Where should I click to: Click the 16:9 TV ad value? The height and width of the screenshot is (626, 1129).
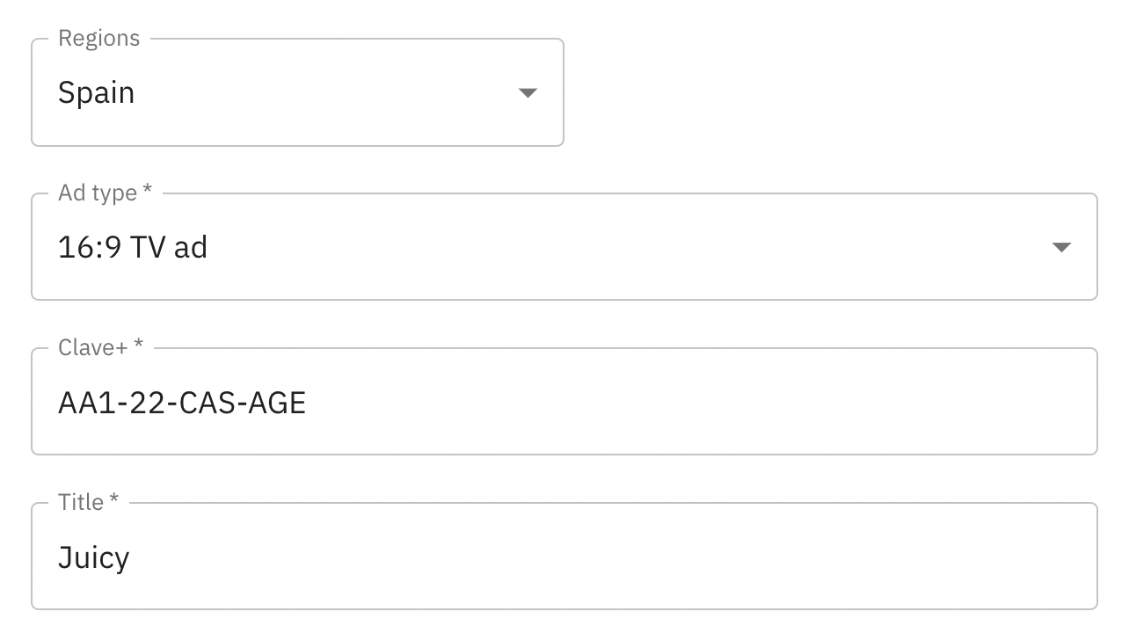tap(133, 248)
